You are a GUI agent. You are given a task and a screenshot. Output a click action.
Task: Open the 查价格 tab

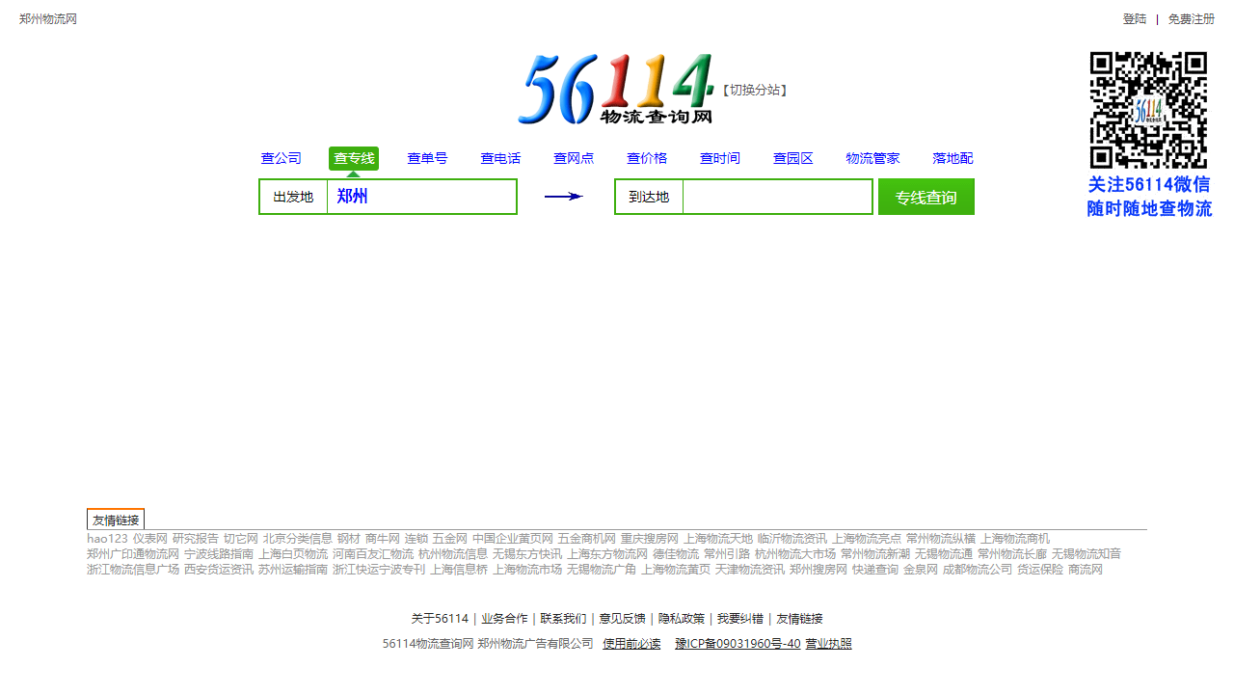[647, 158]
